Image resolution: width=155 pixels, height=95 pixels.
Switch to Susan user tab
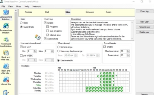click(109, 12)
